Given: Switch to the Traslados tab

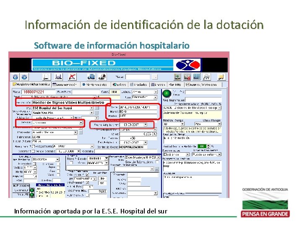Looking at the screenshot, I should point(138,85).
